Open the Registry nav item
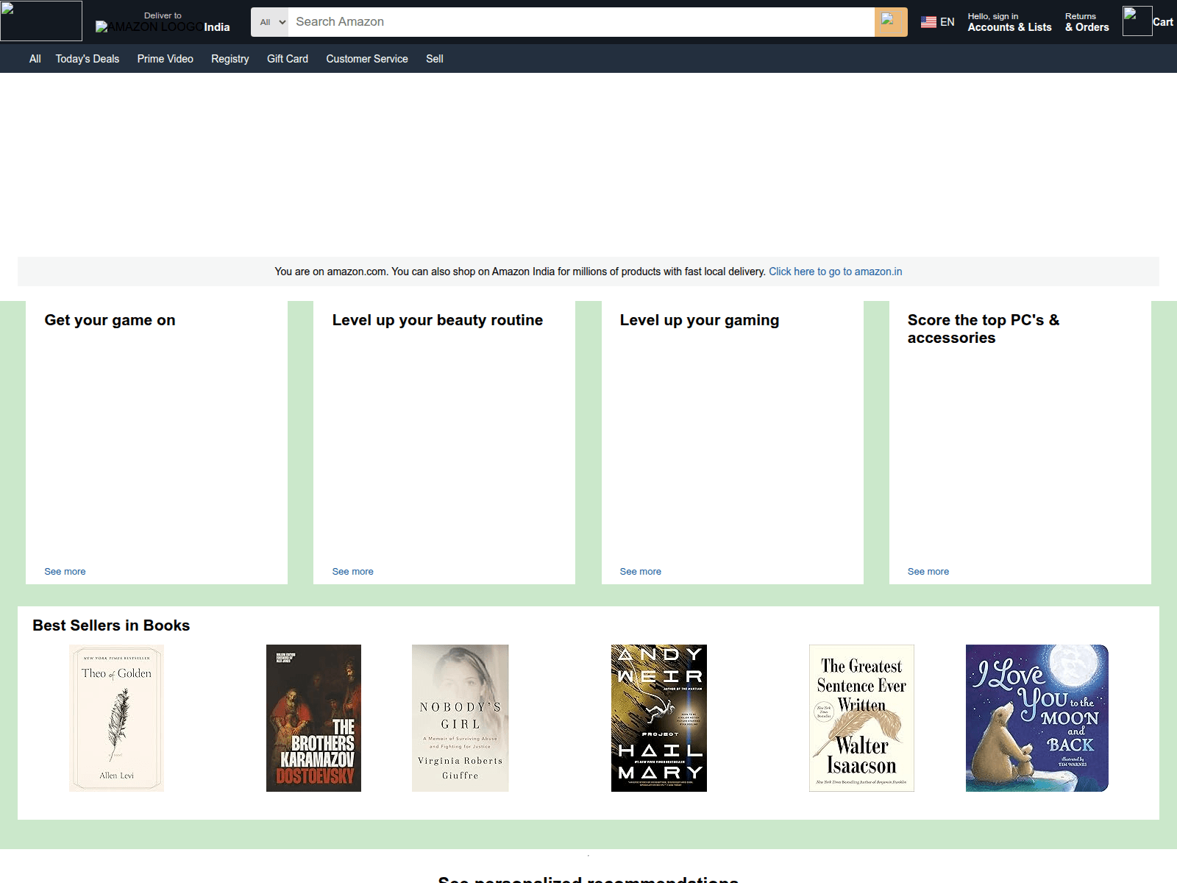This screenshot has width=1177, height=883. coord(230,59)
